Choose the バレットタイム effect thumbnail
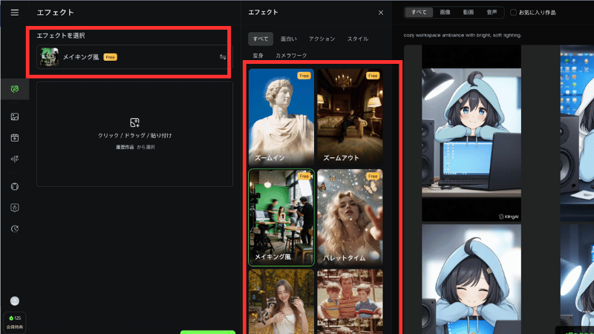The height and width of the screenshot is (334, 594). click(350, 217)
